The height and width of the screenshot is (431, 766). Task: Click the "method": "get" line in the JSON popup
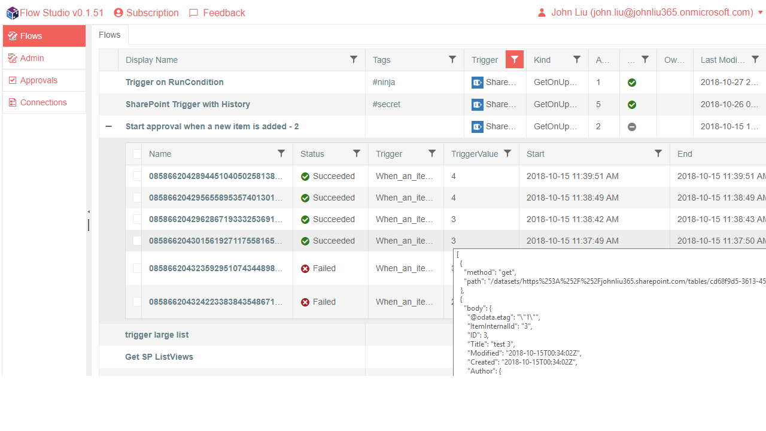(x=490, y=272)
